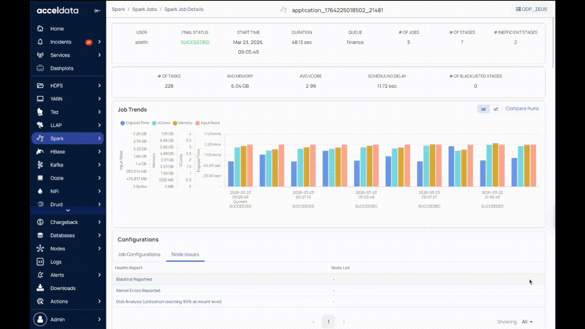Switch Job Trends to line chart view

click(496, 109)
